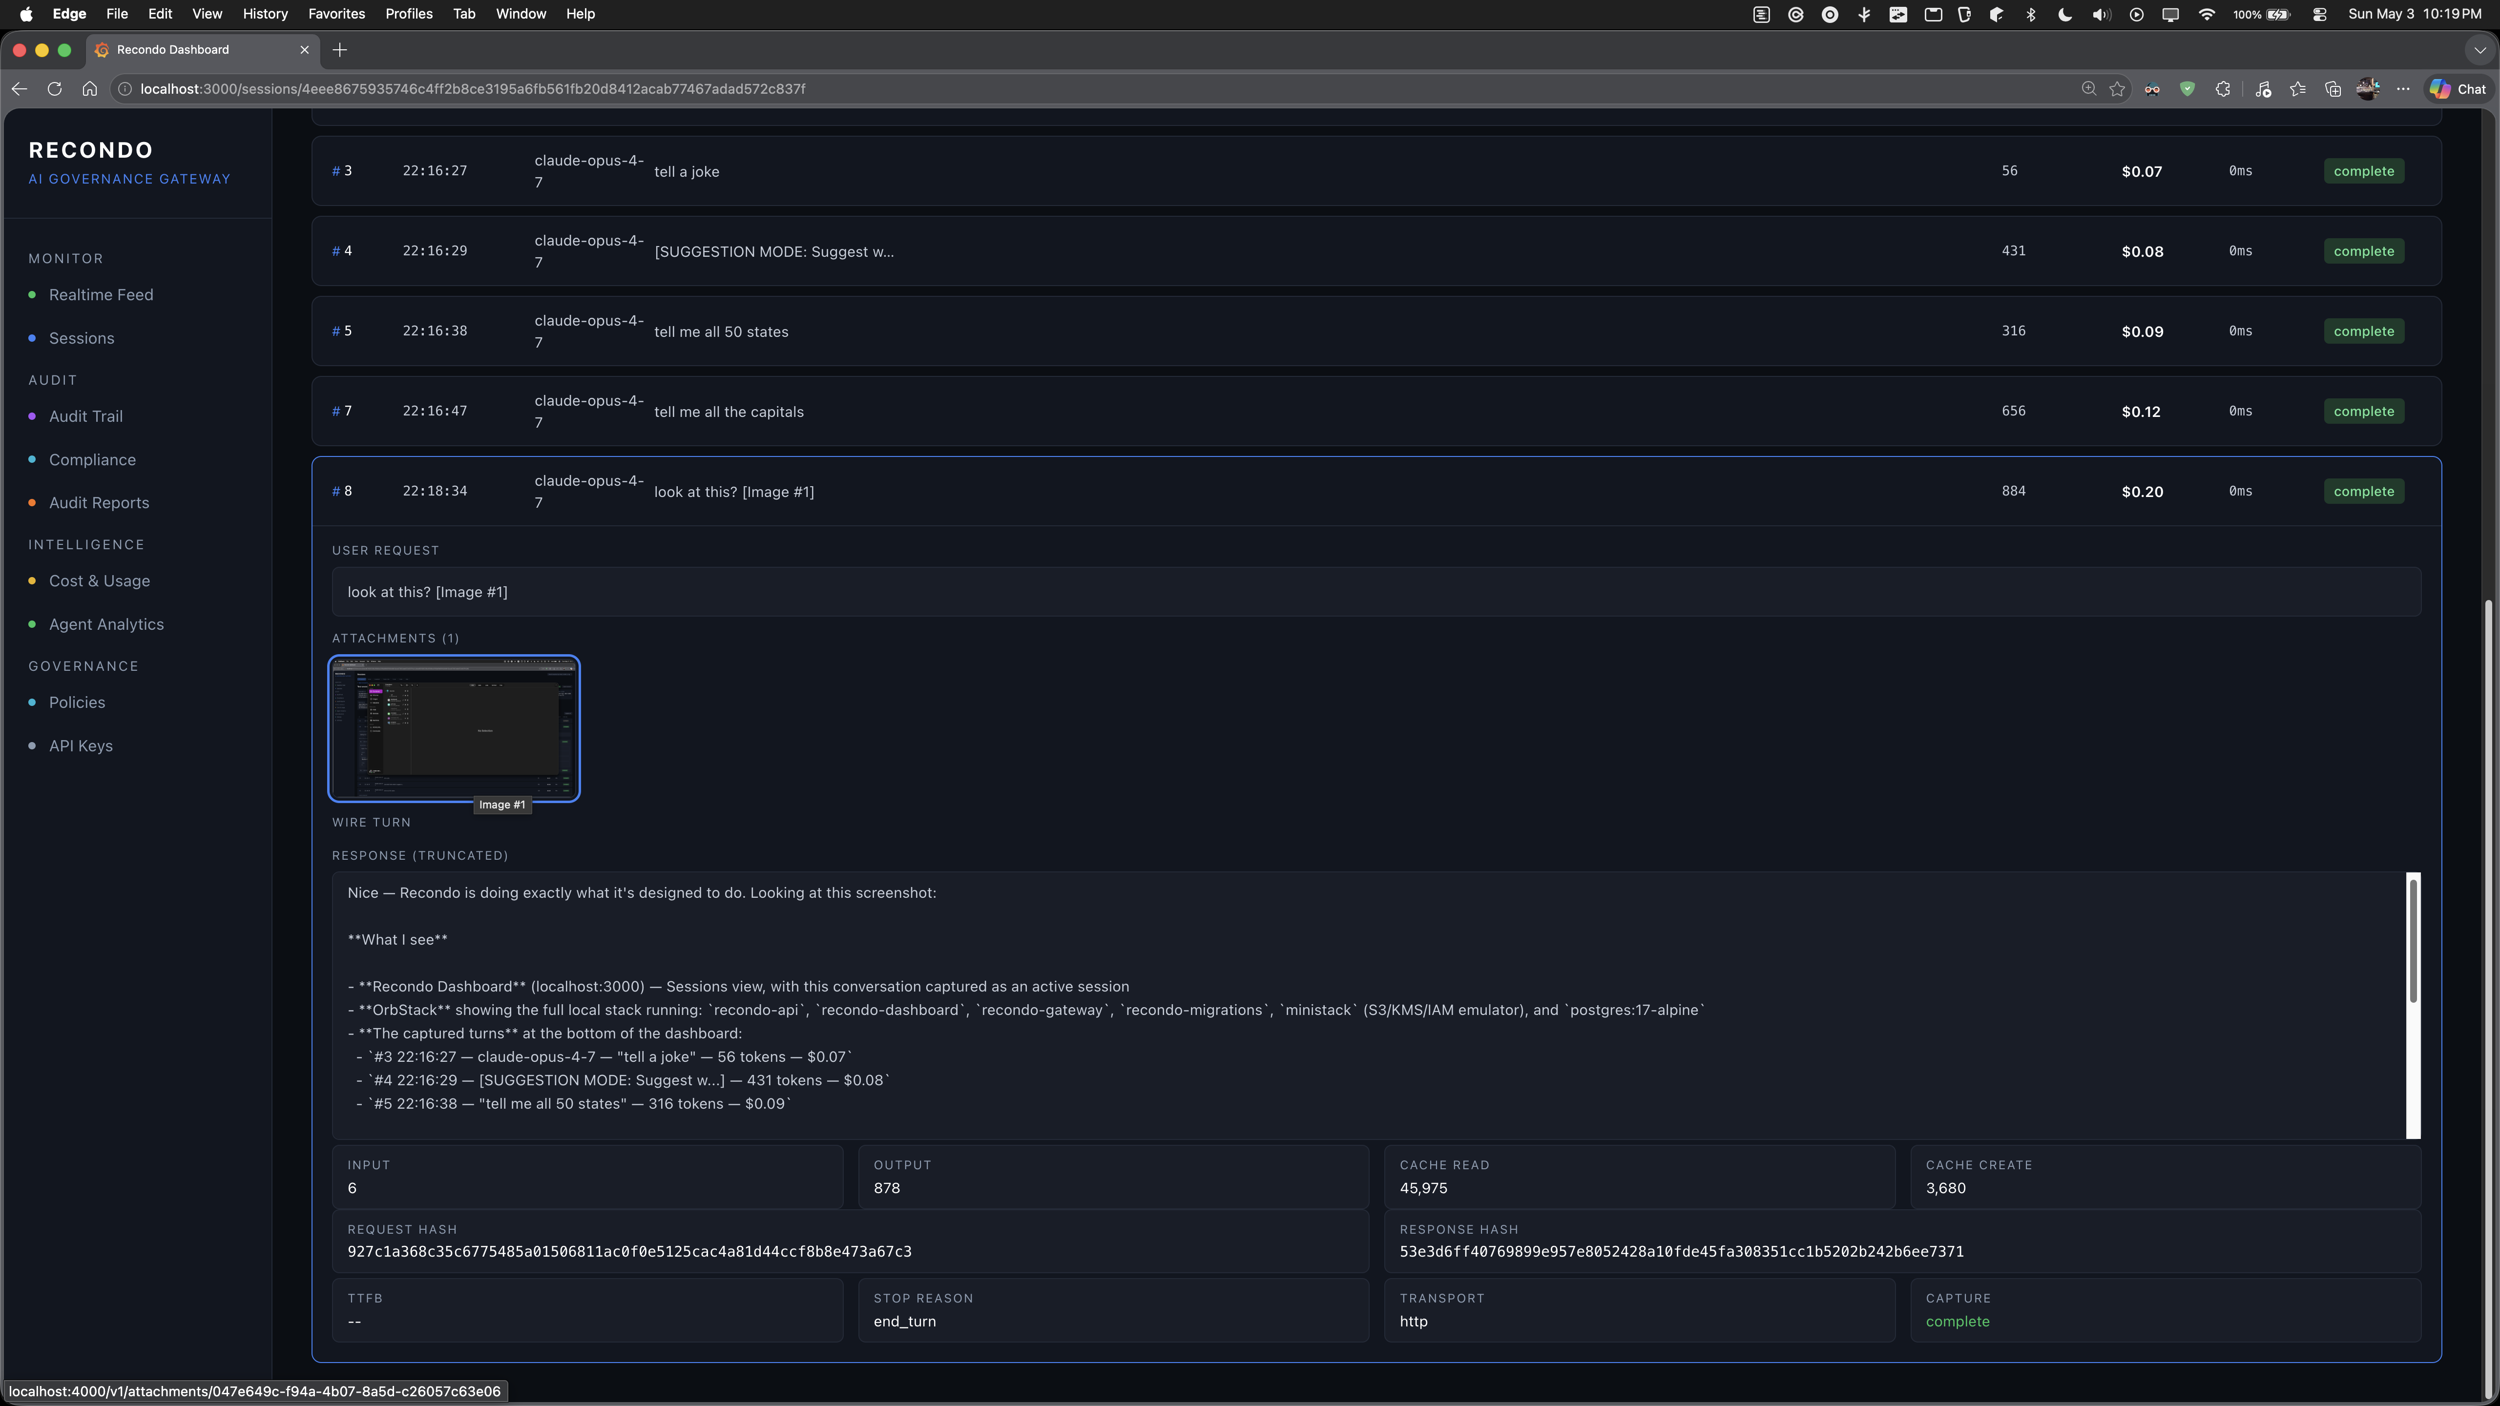This screenshot has width=2500, height=1406.
Task: Click the RECONDO logo title
Action: tap(90, 150)
